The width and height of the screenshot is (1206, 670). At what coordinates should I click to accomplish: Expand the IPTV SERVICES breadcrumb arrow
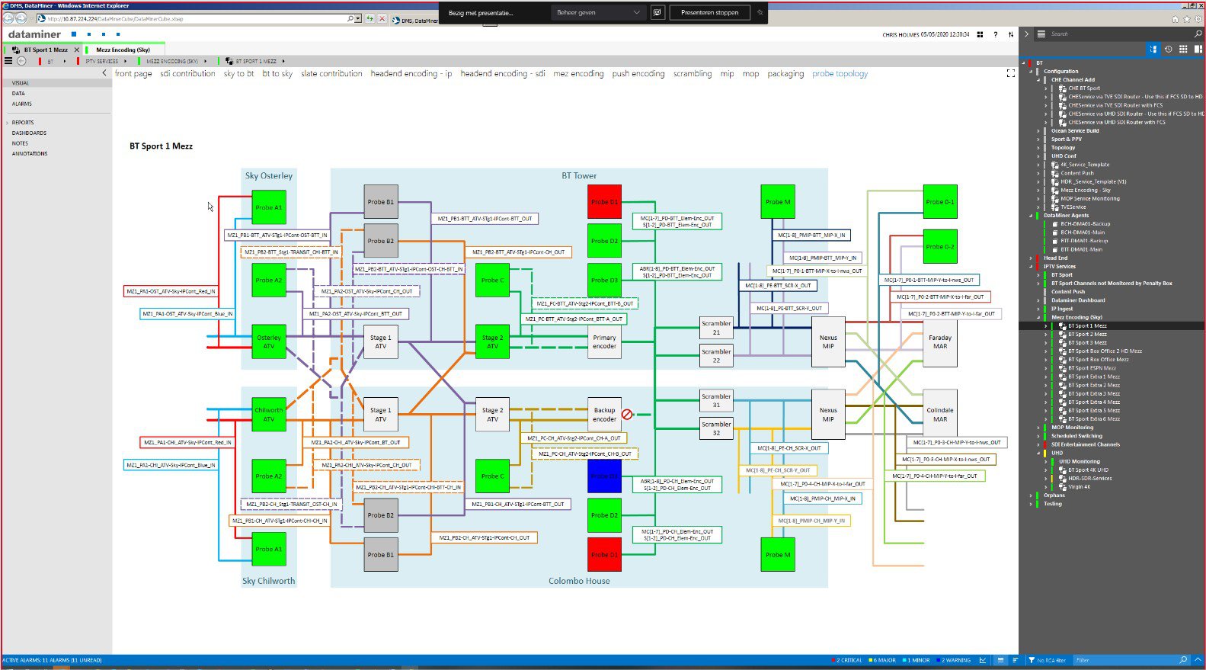126,61
